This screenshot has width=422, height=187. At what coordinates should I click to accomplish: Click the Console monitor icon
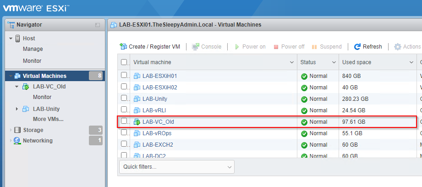click(x=196, y=47)
